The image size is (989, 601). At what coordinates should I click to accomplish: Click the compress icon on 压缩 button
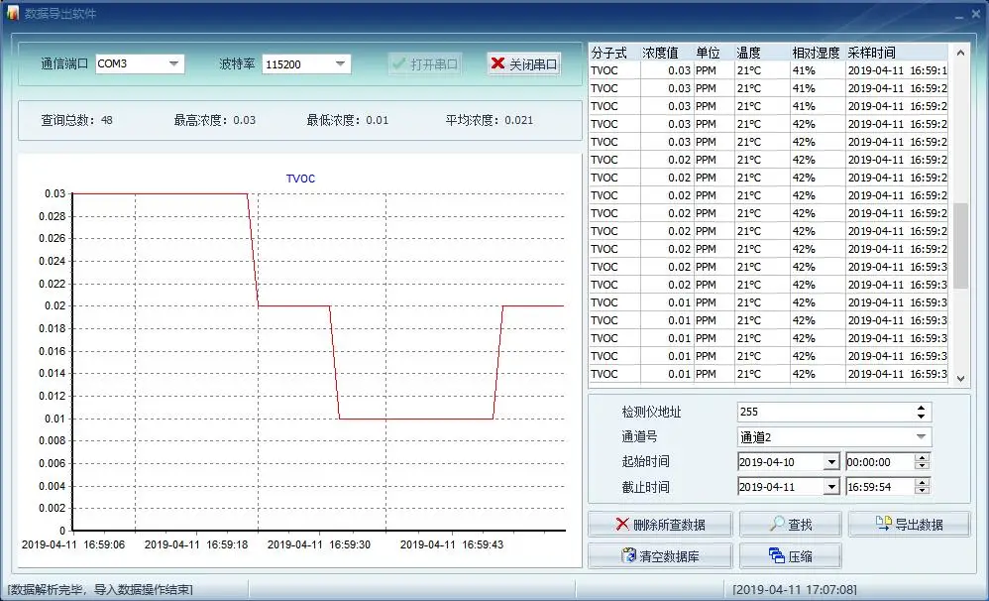777,555
